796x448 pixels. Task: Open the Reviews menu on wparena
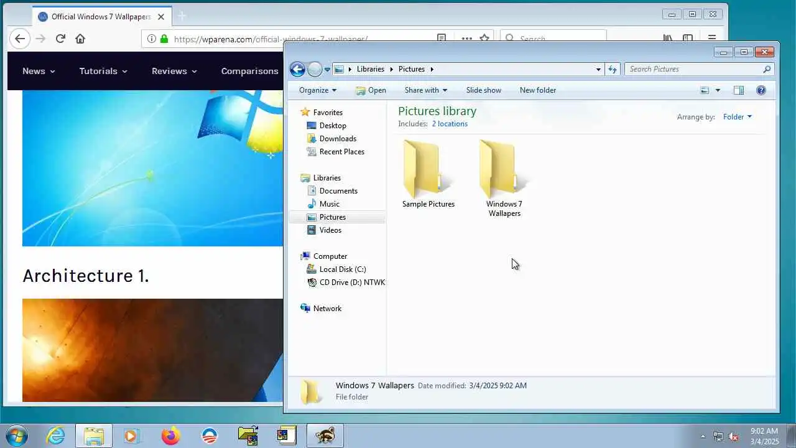(174, 71)
